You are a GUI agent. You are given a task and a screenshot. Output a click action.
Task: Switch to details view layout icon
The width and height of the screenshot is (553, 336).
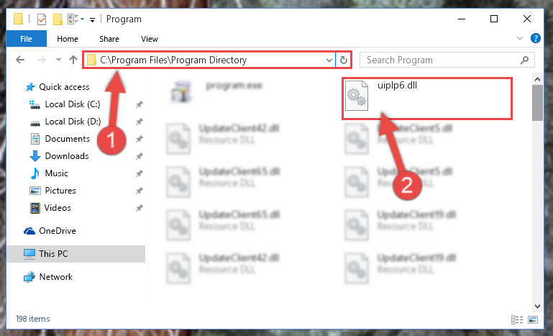pos(517,319)
